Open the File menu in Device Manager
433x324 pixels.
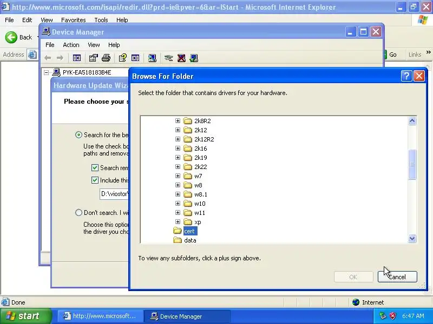[50, 45]
